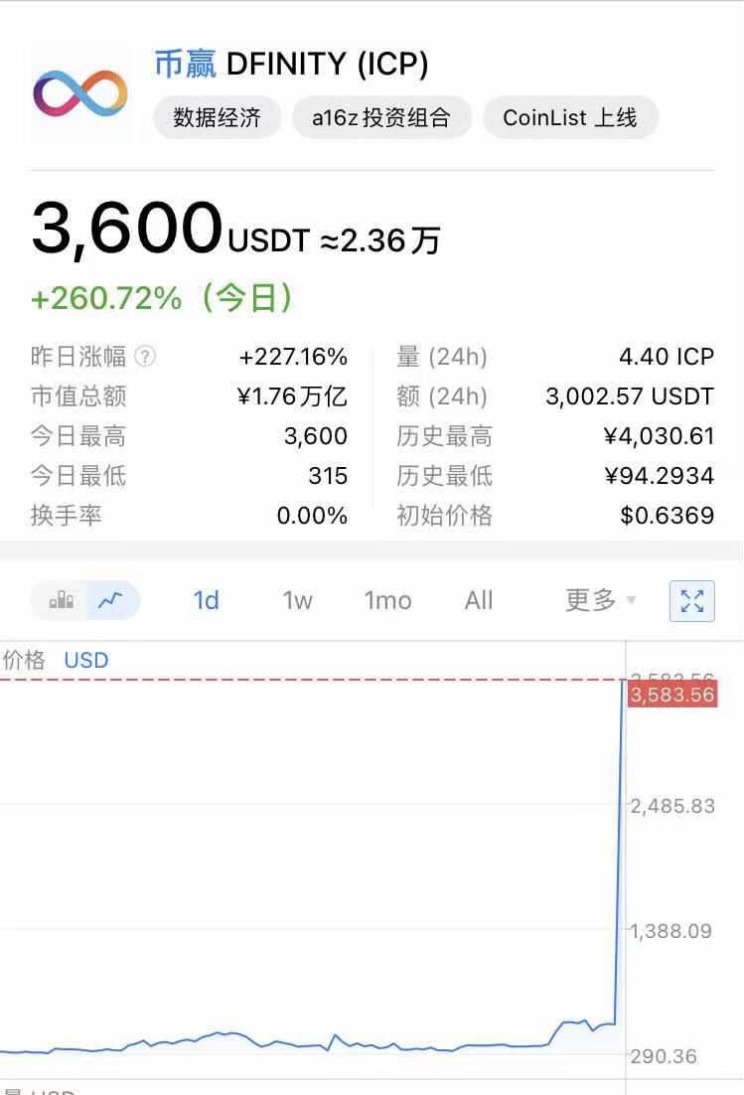Switch to line chart view
This screenshot has width=744, height=1095.
(111, 600)
